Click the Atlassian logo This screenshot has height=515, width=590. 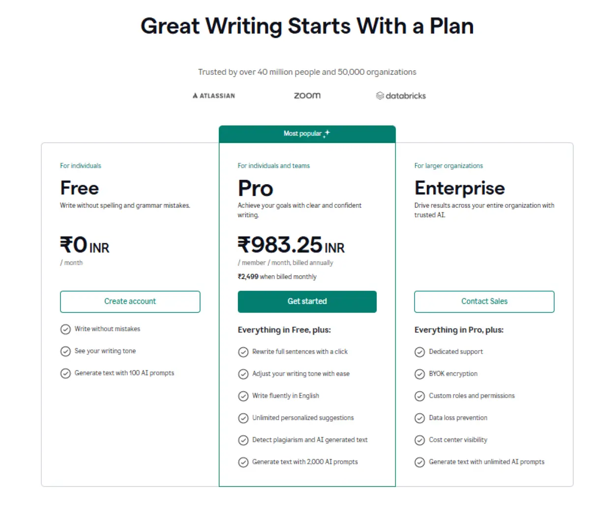[214, 96]
